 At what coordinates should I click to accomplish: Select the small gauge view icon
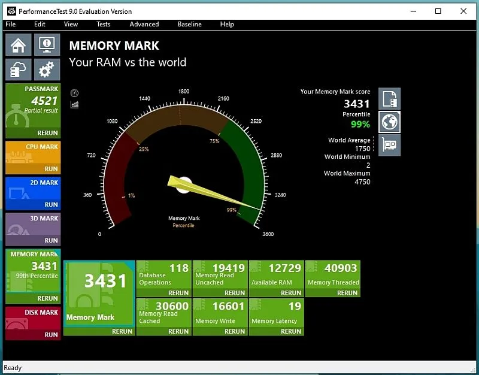click(75, 93)
